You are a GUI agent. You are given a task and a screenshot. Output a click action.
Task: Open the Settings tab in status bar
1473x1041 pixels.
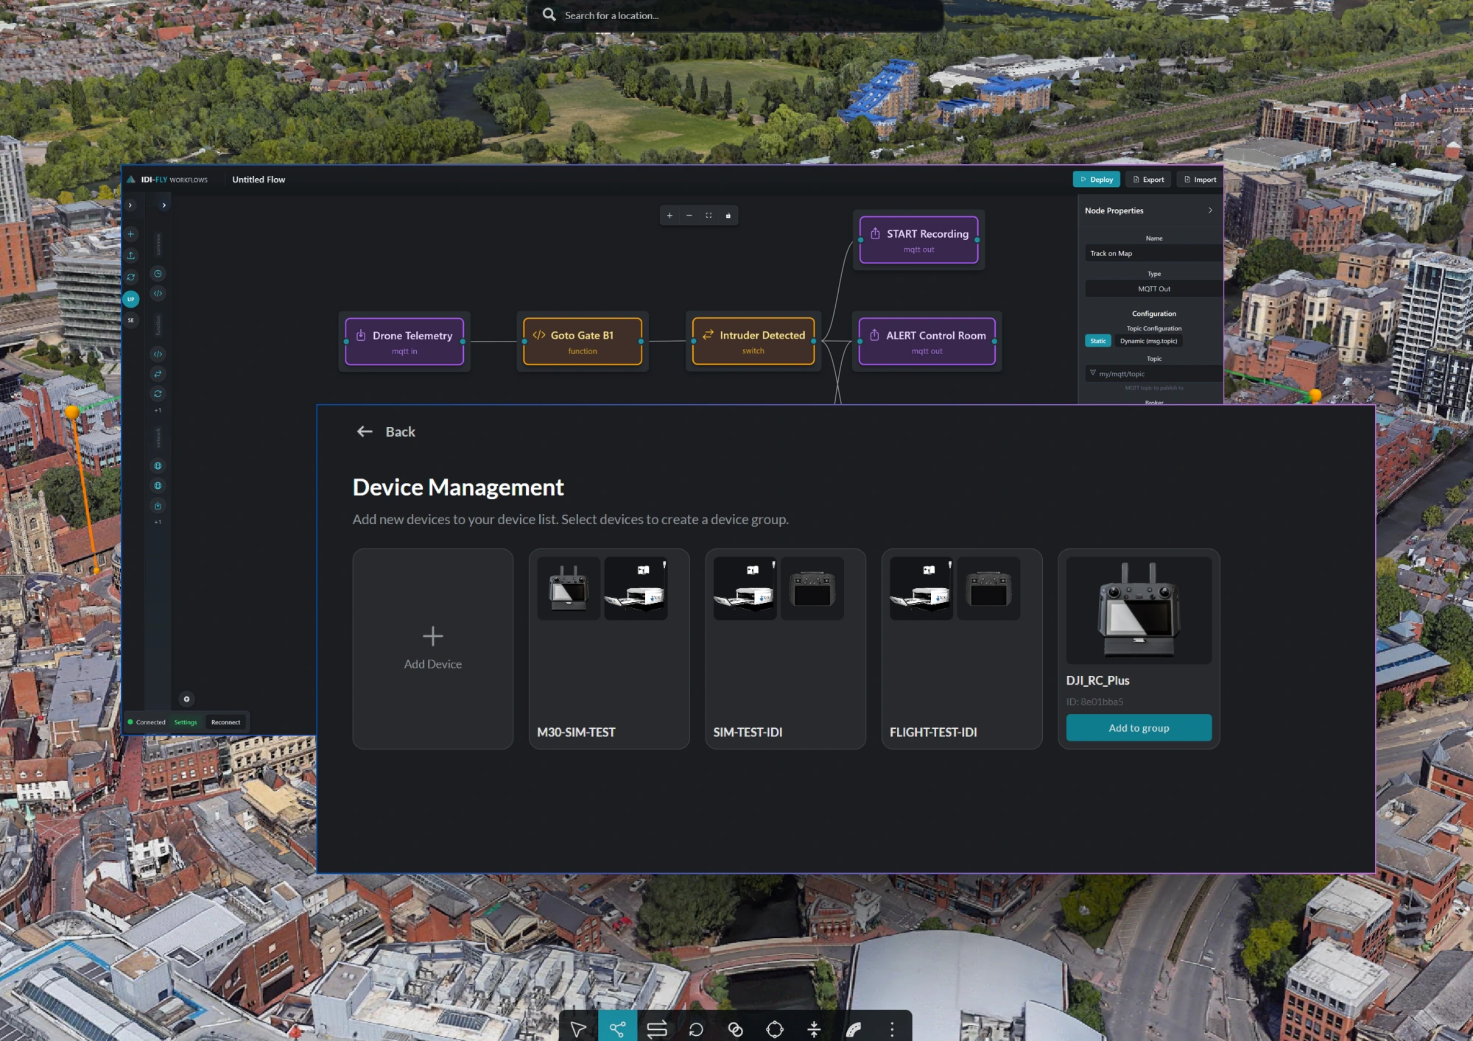[x=186, y=722]
